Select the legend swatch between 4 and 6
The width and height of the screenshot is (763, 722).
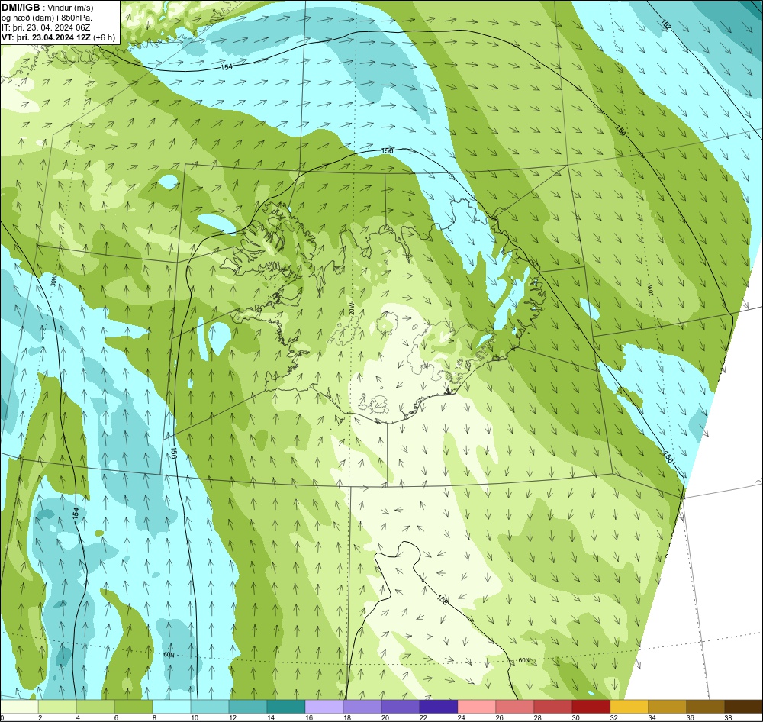point(95,707)
